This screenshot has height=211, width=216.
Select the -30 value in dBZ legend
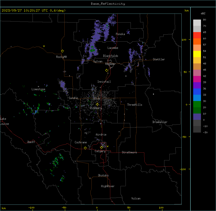pyautogui.click(x=205, y=133)
